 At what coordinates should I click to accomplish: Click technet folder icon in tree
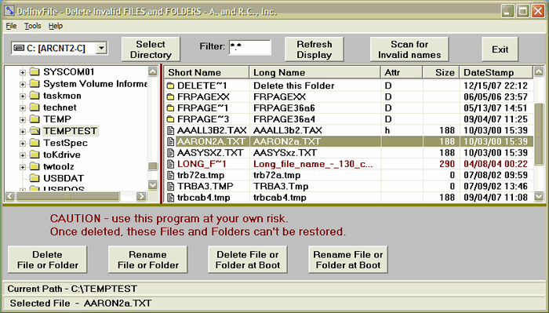[x=35, y=107]
